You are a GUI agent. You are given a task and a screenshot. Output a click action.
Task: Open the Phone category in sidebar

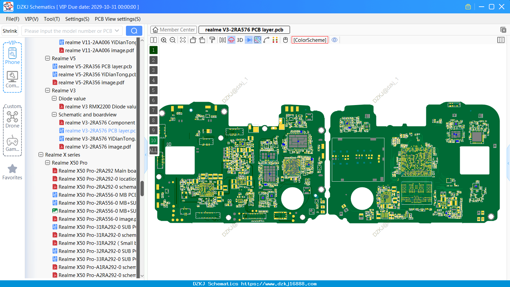click(x=12, y=56)
